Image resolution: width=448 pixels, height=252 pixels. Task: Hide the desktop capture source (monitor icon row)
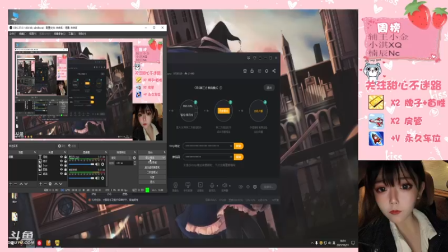pyautogui.click(x=61, y=174)
